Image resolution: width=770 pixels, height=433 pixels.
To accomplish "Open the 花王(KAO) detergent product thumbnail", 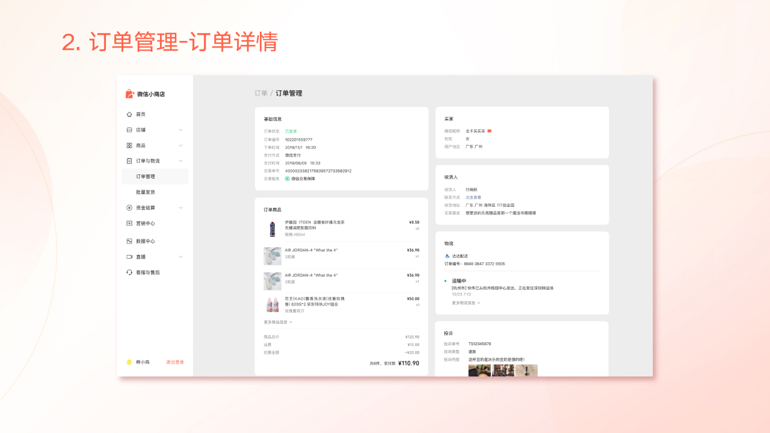I will click(273, 304).
